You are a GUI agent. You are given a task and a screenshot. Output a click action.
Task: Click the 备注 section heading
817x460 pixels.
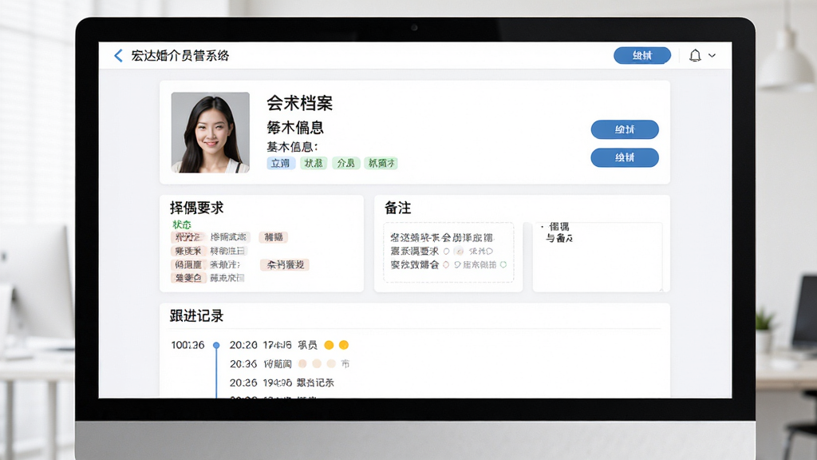point(397,208)
